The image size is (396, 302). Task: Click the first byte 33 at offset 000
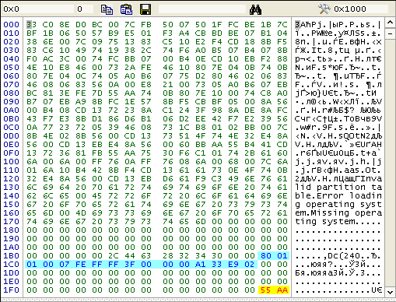(x=32, y=24)
